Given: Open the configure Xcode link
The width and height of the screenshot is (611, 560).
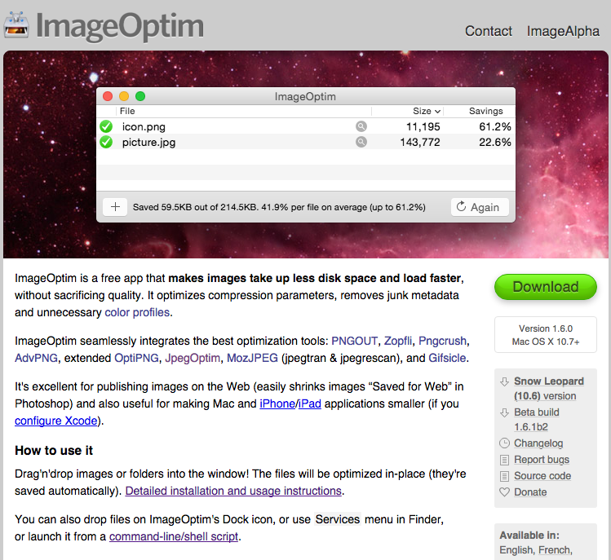Looking at the screenshot, I should click(x=56, y=421).
